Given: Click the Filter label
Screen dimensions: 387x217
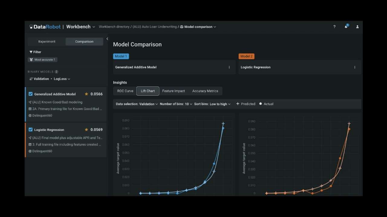Looking at the screenshot, I should pos(37,52).
